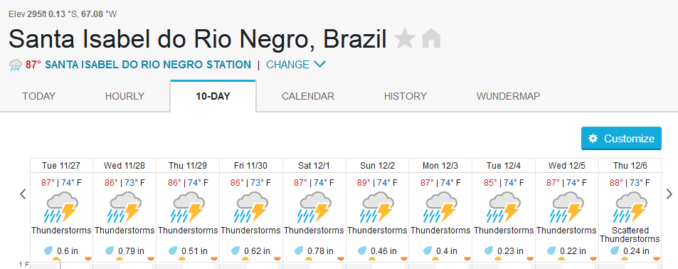
Task: Click the Customize button
Action: (x=621, y=138)
